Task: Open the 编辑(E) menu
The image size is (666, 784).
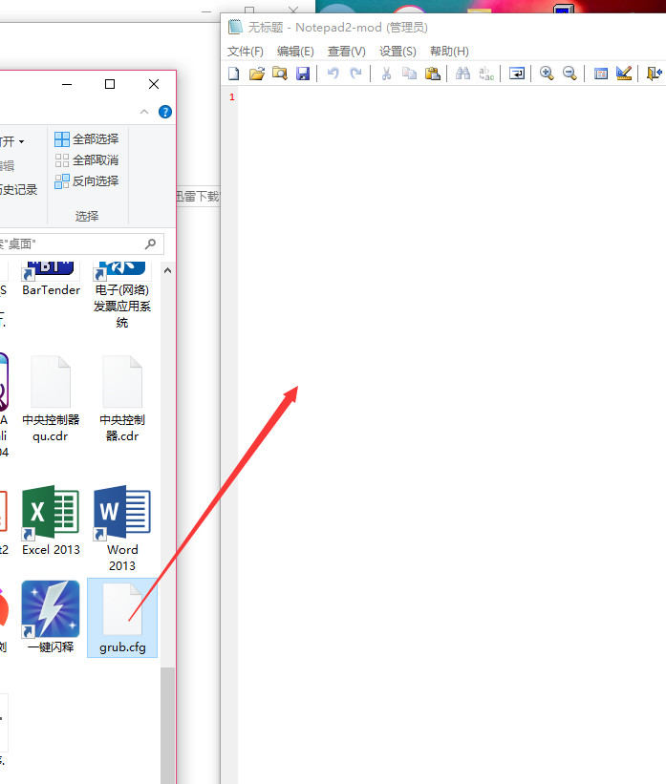Action: click(x=295, y=52)
